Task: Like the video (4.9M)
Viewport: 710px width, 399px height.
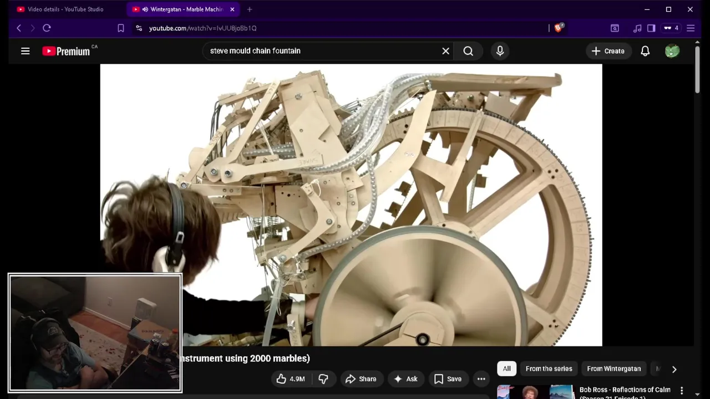Action: pyautogui.click(x=291, y=379)
